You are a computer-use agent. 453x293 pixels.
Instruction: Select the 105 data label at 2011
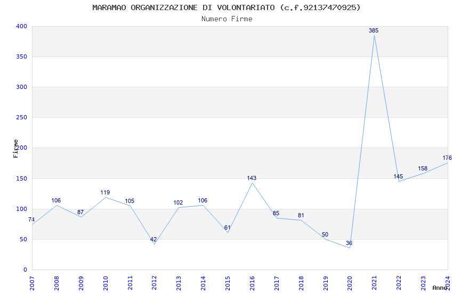(x=130, y=201)
